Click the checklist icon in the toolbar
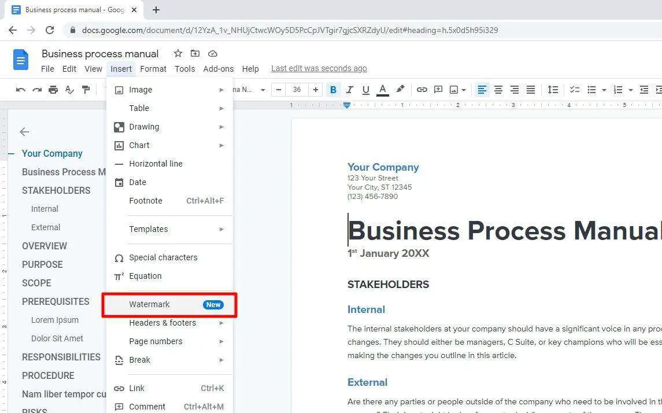 point(574,90)
